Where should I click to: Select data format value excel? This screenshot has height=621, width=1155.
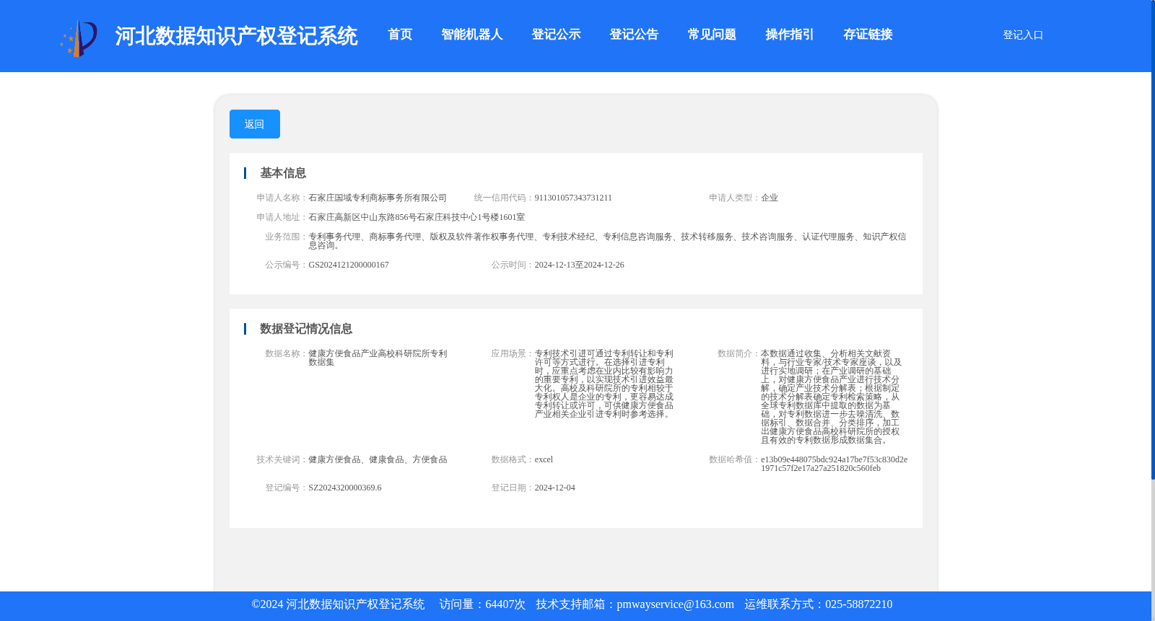click(544, 459)
